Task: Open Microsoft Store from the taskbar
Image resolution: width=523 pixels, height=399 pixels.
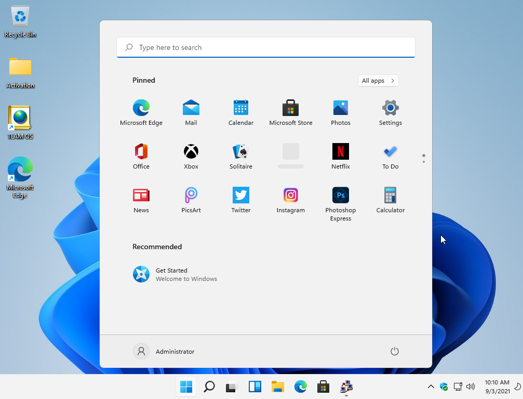Action: pos(323,387)
